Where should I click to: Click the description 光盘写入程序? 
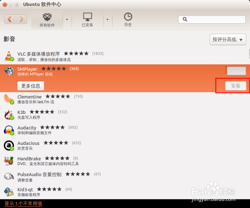pos(29,117)
